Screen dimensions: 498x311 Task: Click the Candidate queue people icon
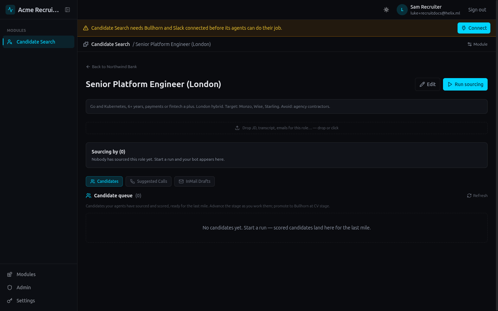(x=89, y=196)
